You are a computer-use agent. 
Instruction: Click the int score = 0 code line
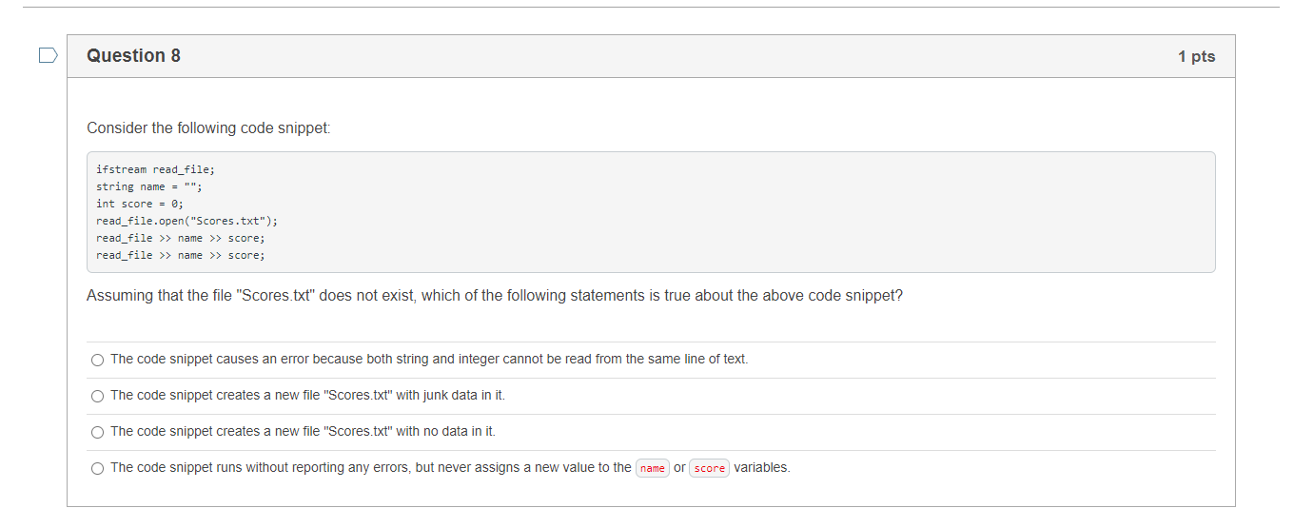(x=140, y=204)
